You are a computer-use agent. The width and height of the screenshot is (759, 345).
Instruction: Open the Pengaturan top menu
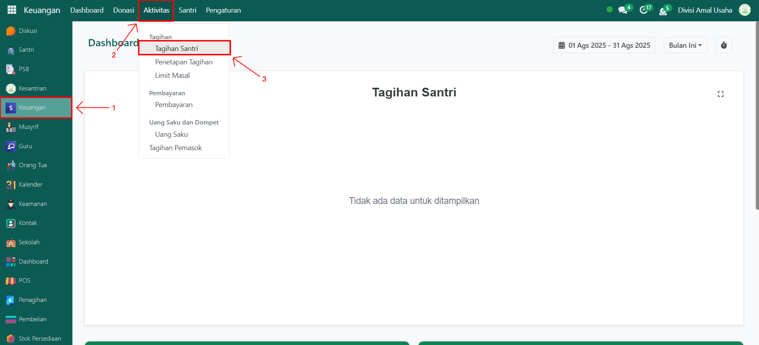[x=223, y=10]
